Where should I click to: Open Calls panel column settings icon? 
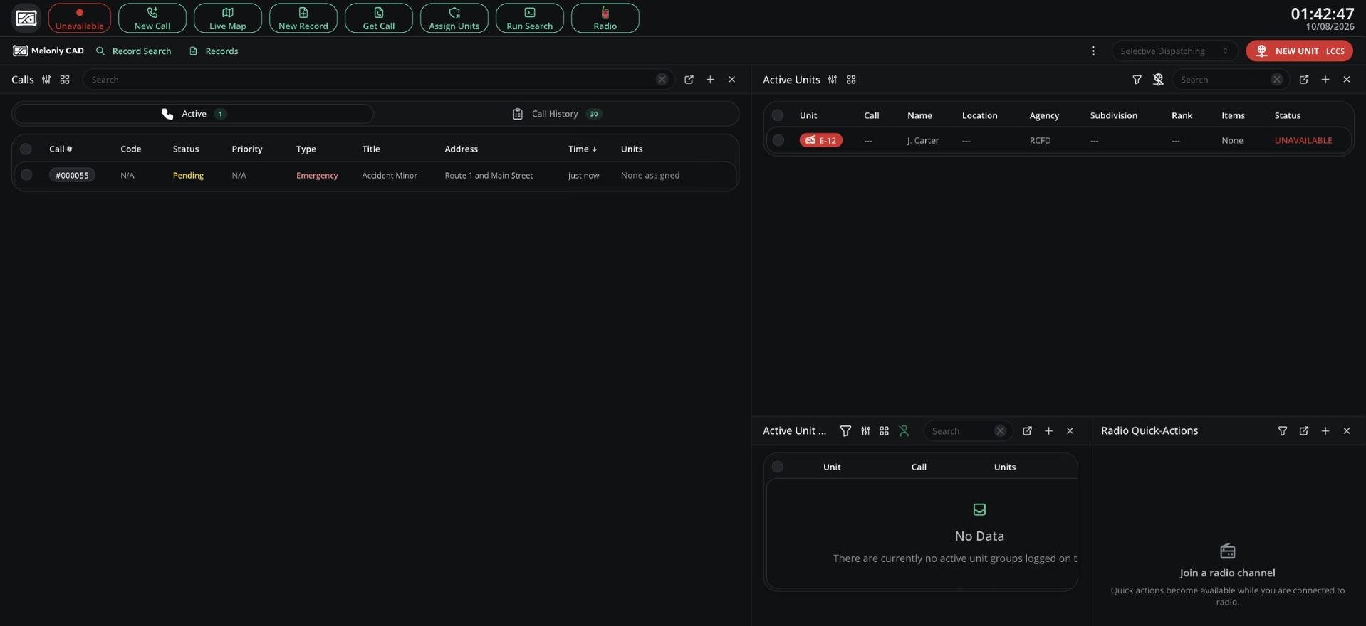(x=46, y=80)
